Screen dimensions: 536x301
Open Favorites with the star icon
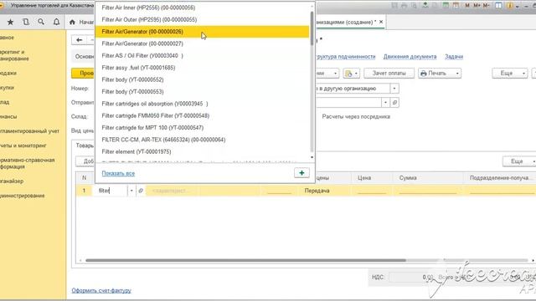click(10, 22)
